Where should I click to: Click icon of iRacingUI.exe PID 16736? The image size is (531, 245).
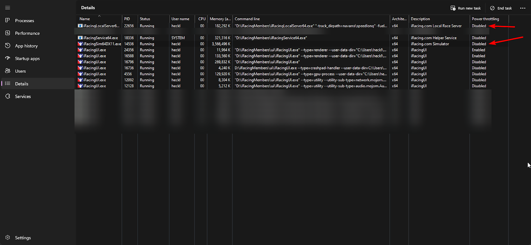pos(80,68)
